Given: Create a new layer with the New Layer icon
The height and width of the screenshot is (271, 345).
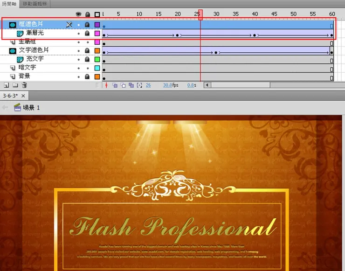Looking at the screenshot, I should click(7, 85).
